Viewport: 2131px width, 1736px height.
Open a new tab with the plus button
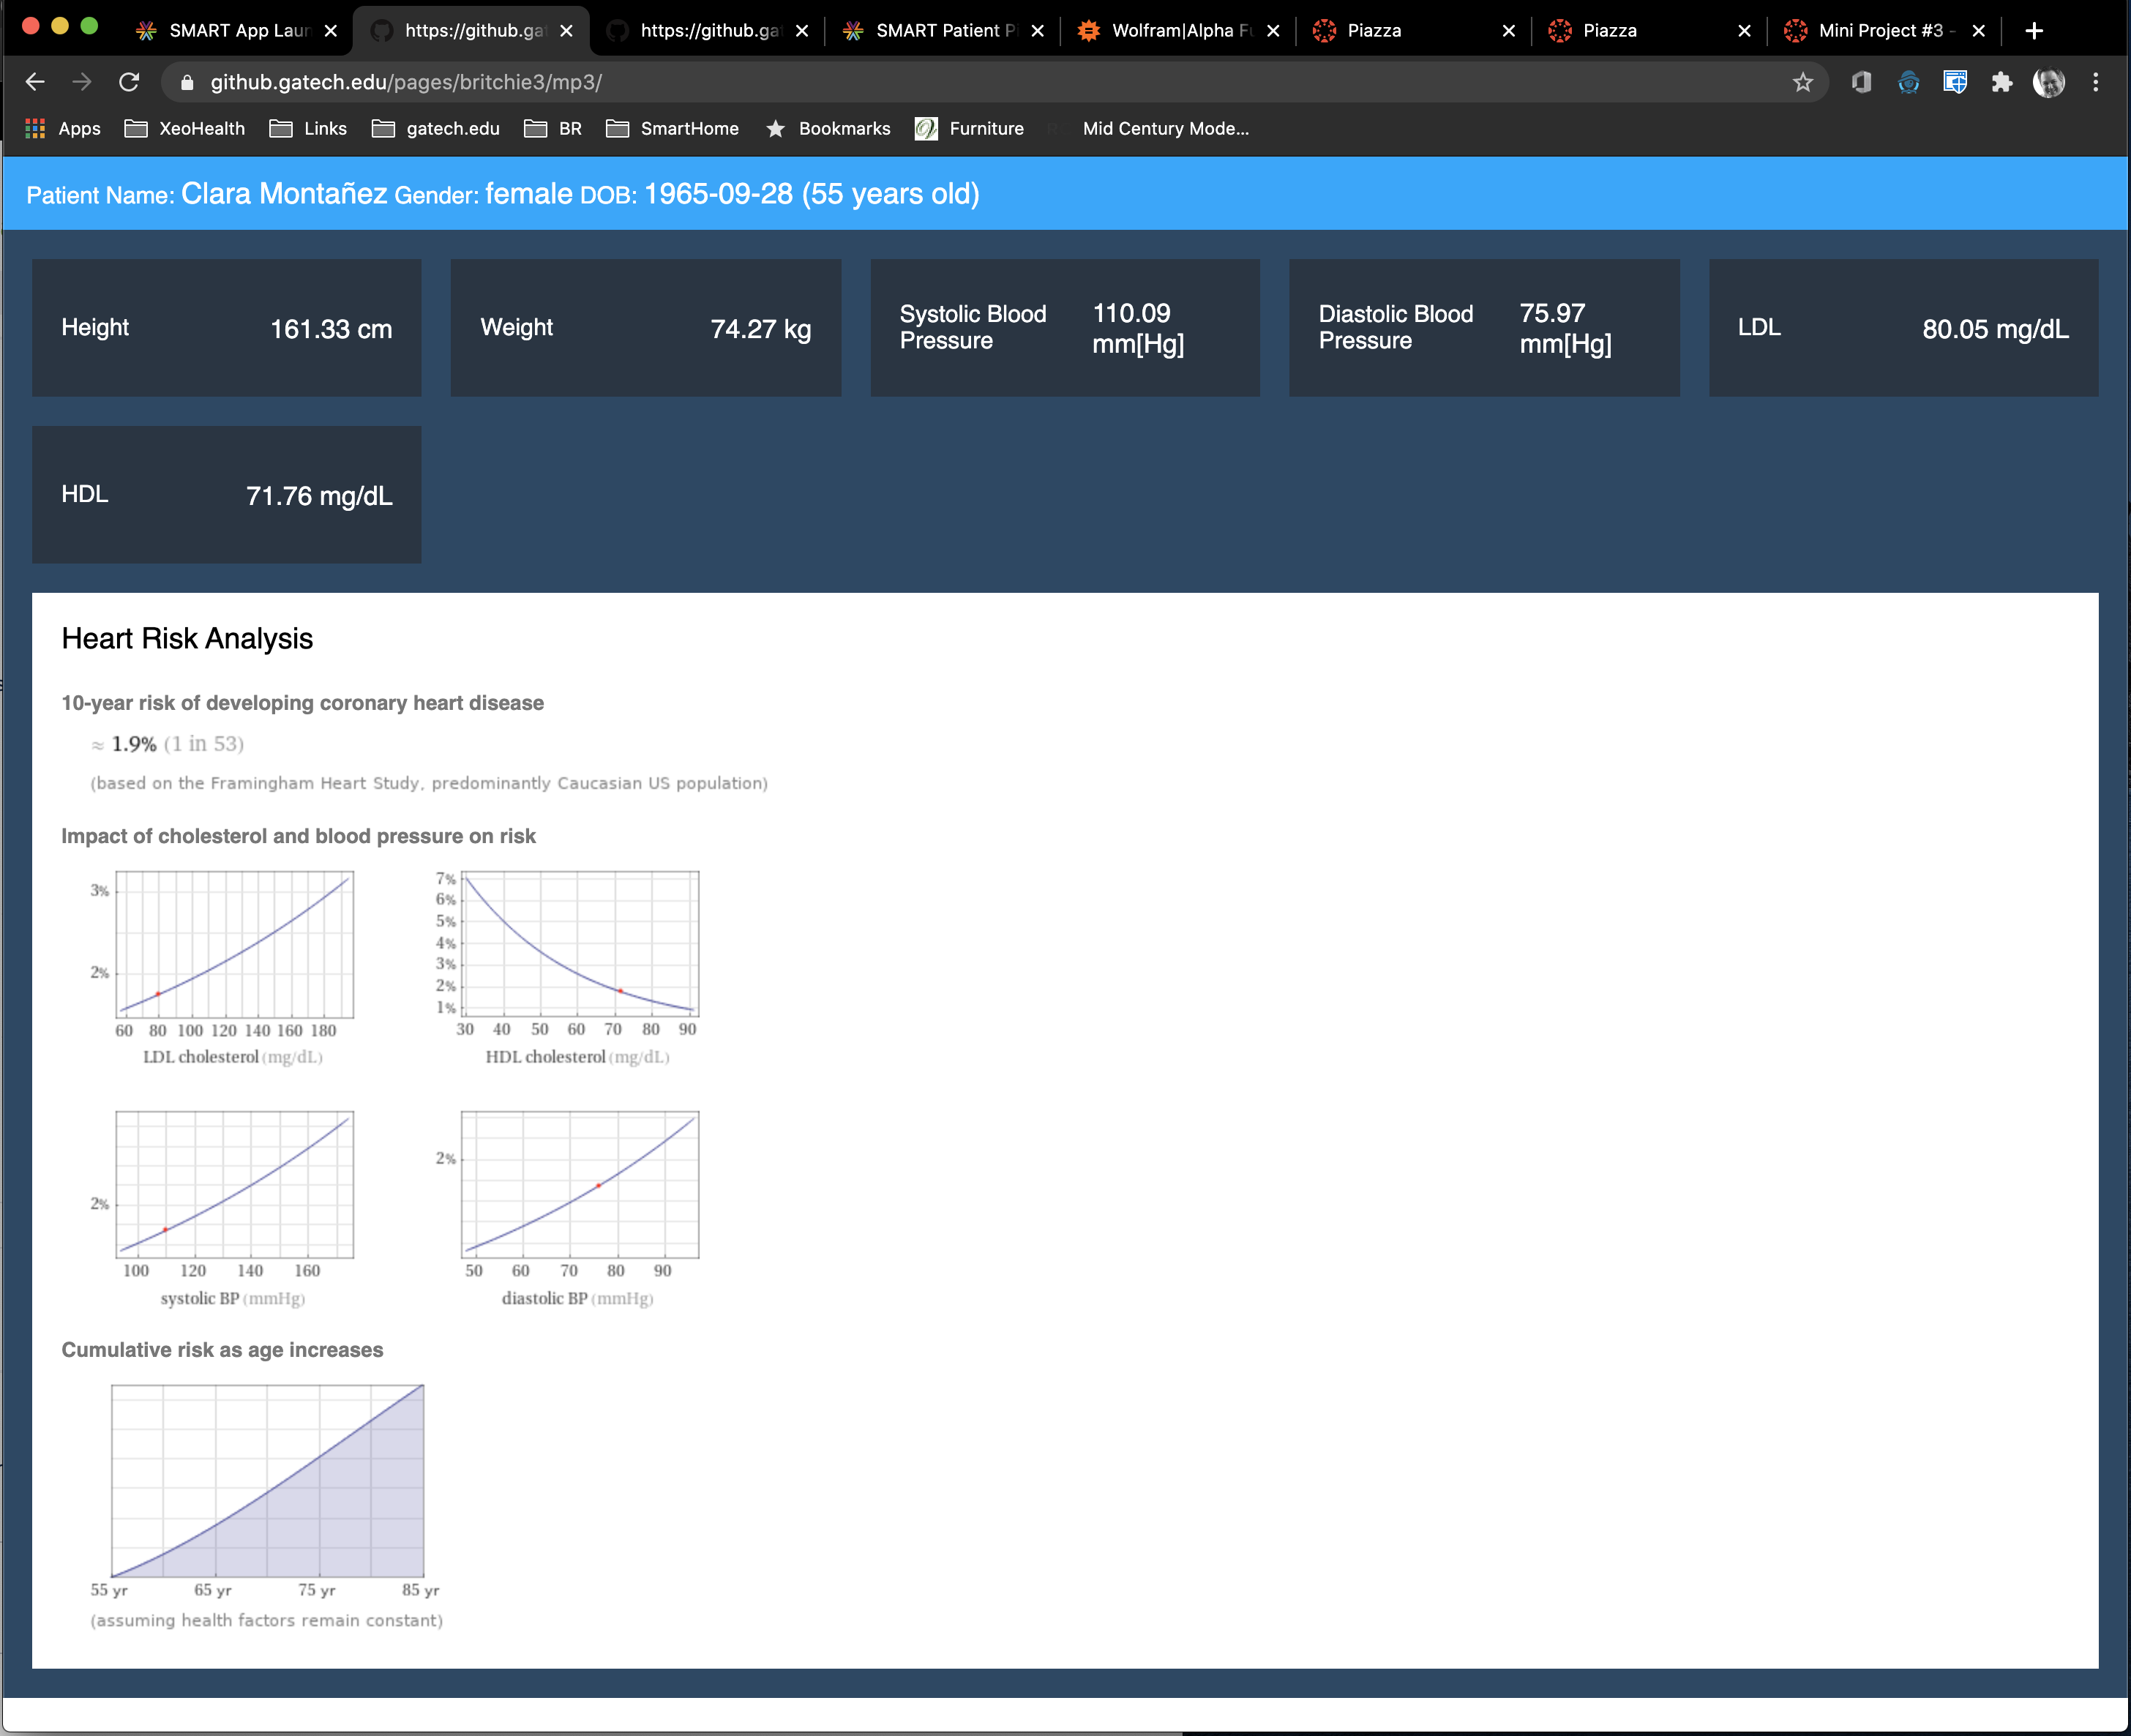click(x=2033, y=30)
